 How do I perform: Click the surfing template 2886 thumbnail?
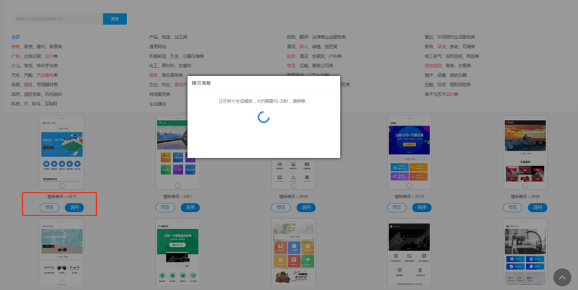click(525, 152)
